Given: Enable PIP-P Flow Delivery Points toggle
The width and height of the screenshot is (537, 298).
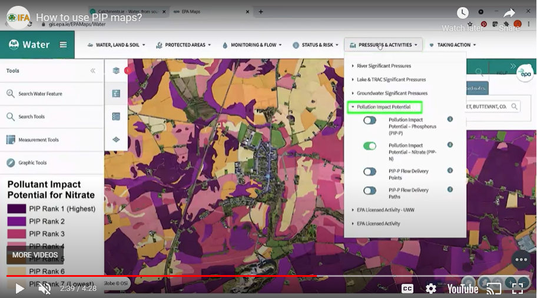Looking at the screenshot, I should [x=370, y=172].
